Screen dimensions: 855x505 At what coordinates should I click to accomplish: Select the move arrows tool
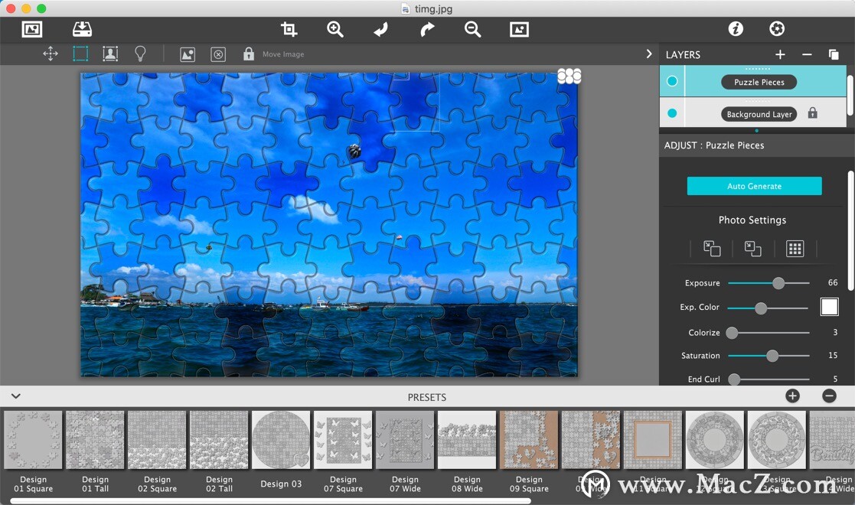tap(51, 54)
